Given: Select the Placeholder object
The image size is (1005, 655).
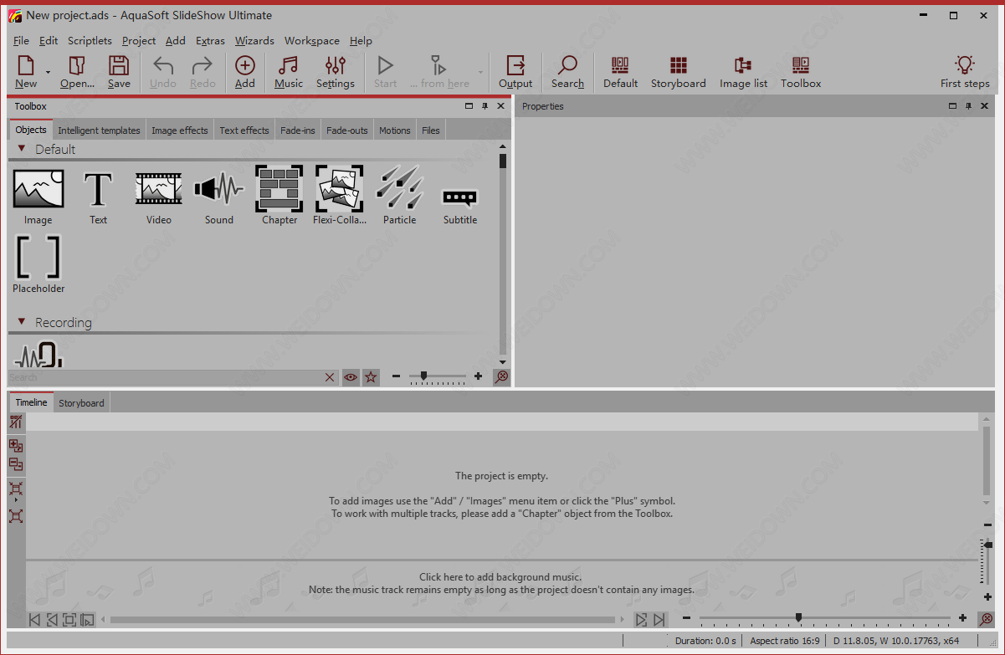Looking at the screenshot, I should tap(38, 264).
